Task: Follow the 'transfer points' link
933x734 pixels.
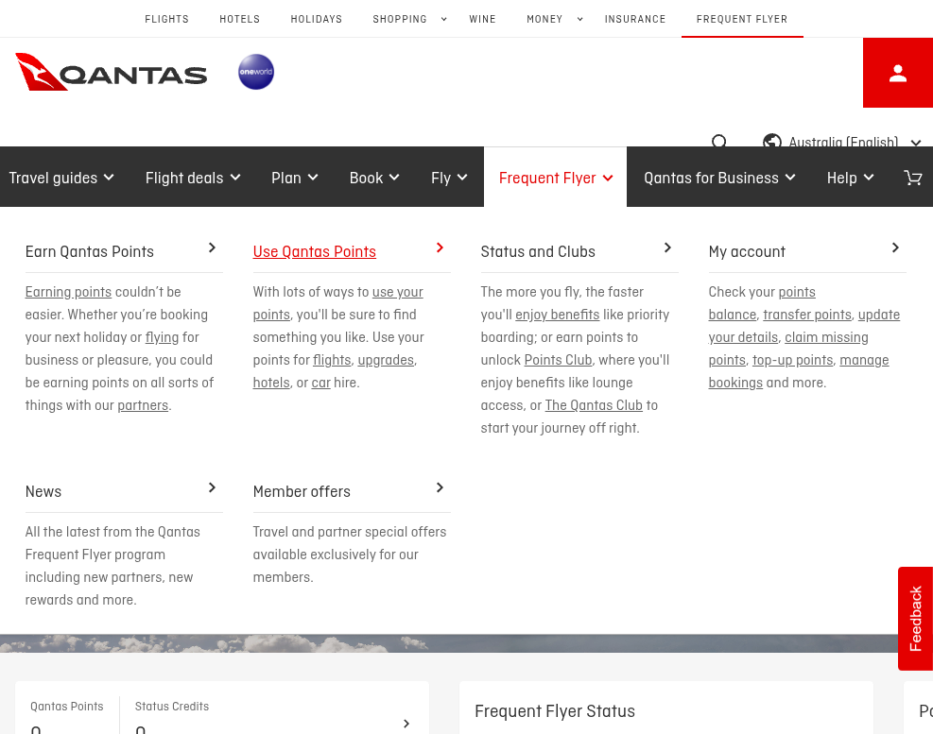Action: coord(807,315)
